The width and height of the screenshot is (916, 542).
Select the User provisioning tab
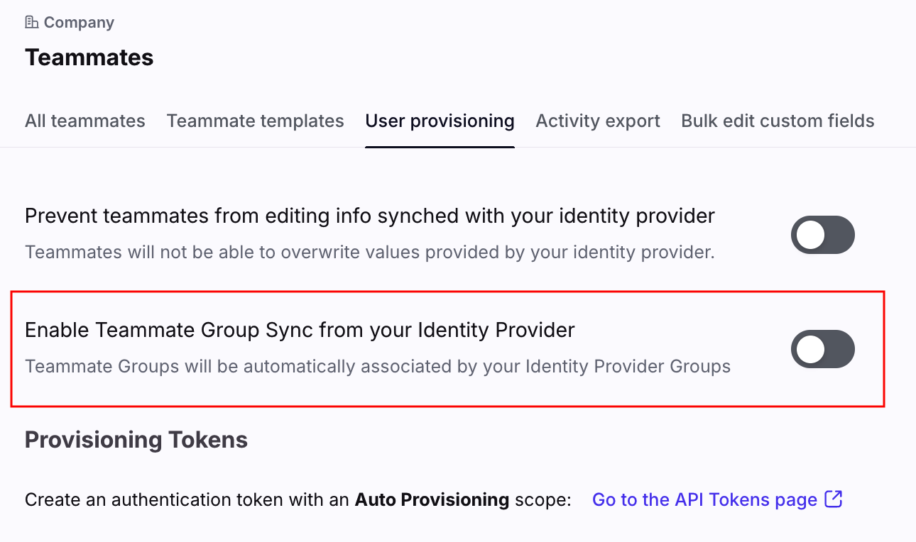pyautogui.click(x=440, y=121)
